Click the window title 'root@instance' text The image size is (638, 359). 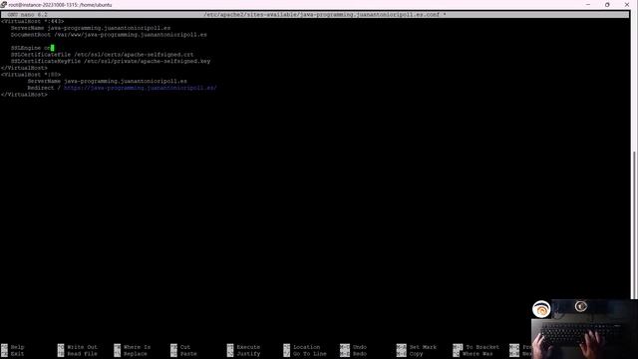coord(60,5)
